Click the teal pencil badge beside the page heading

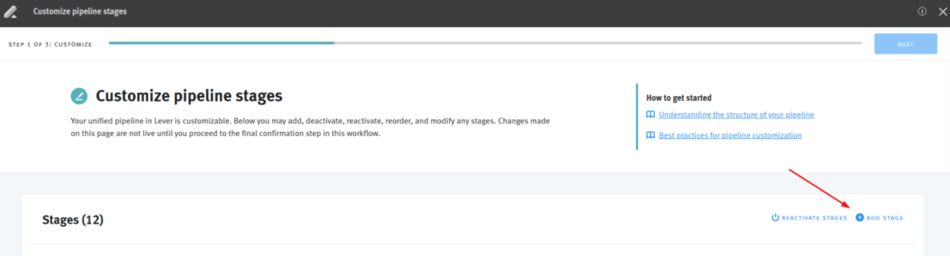coord(79,95)
